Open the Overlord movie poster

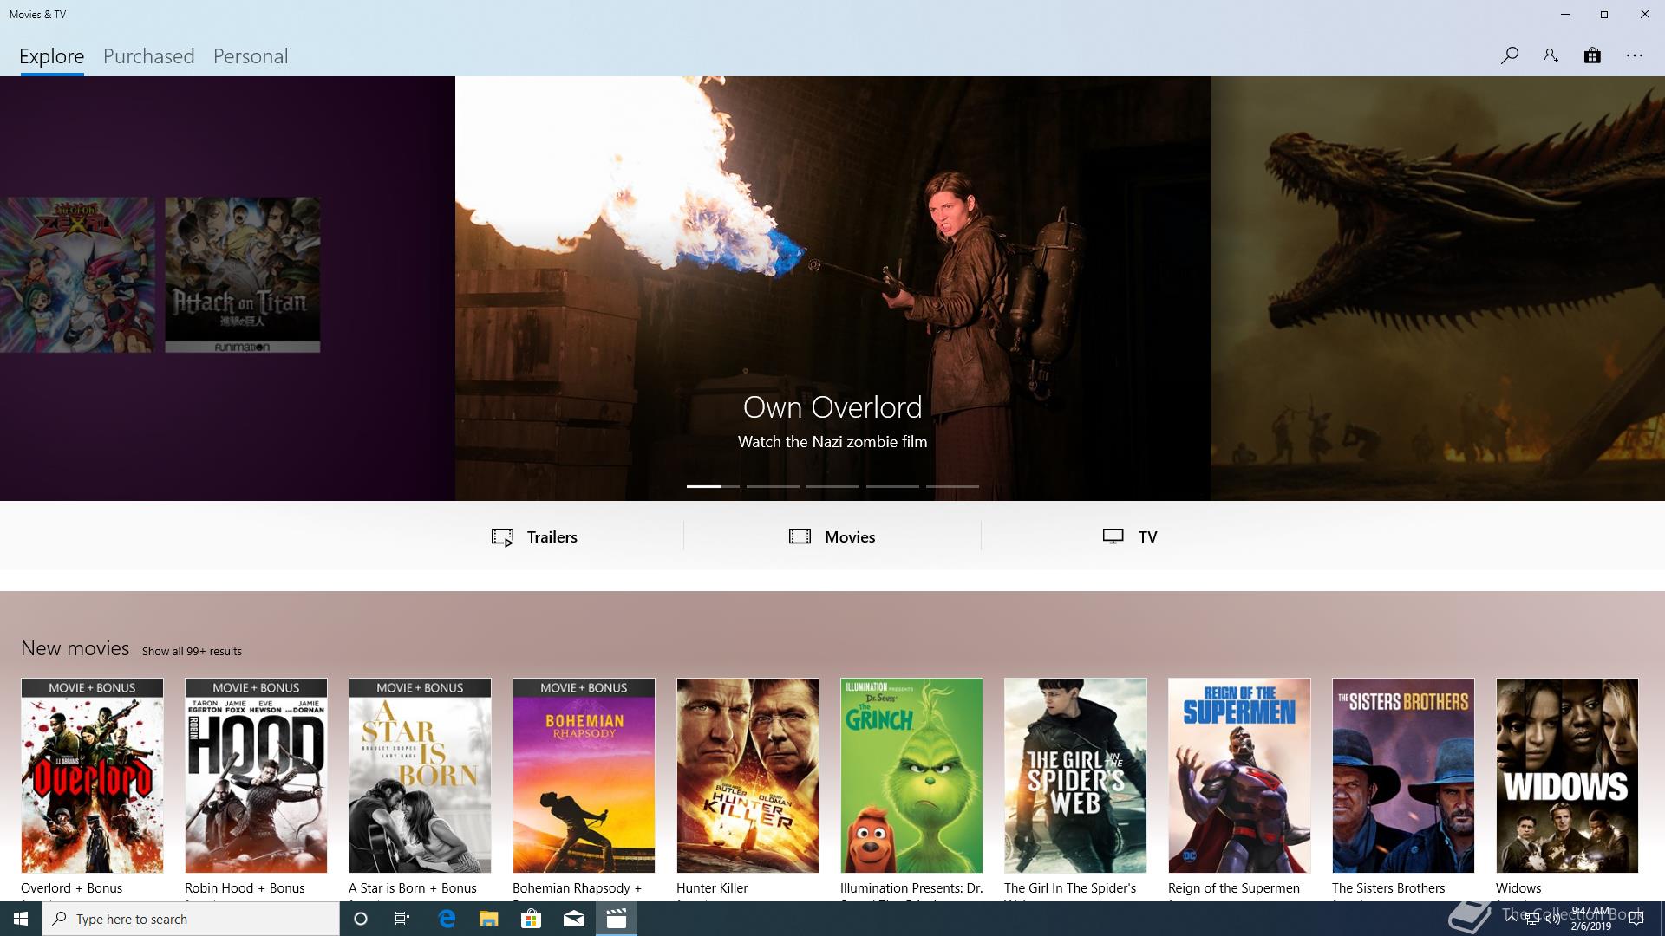point(92,776)
